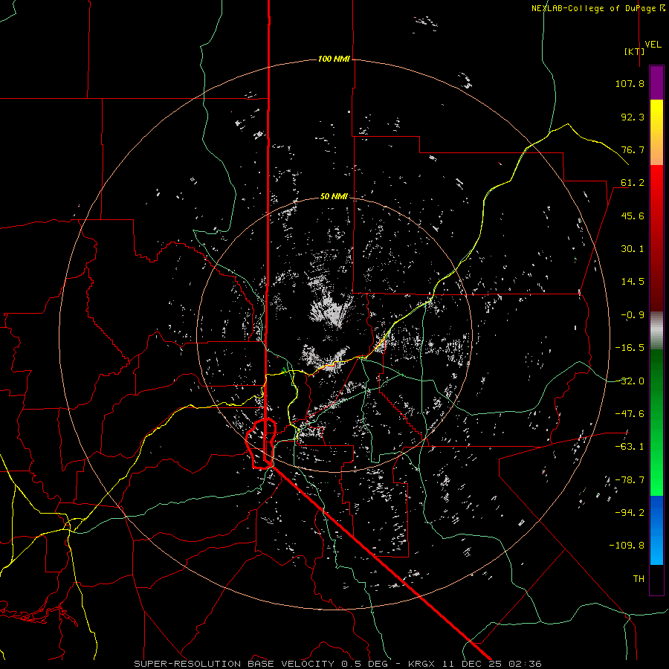This screenshot has width=669, height=669.
Task: Click the 45.6 velocity scale value
Action: (x=633, y=216)
